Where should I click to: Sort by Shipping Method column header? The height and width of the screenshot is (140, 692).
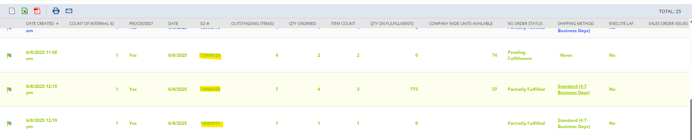pos(576,24)
